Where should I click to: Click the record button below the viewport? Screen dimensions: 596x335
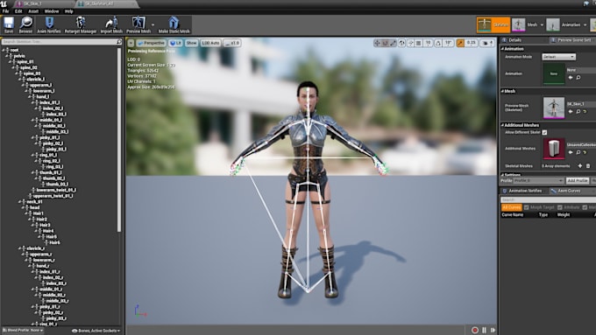pos(475,330)
